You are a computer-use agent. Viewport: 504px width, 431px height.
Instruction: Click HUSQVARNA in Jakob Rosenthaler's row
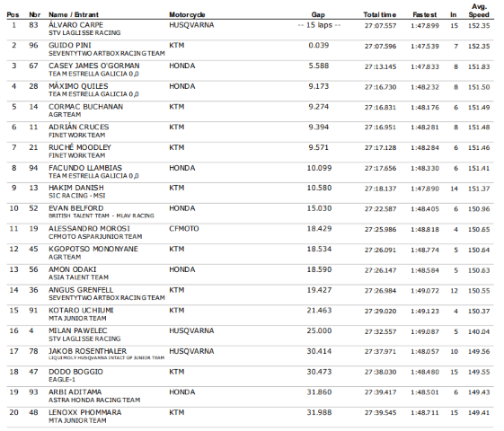[191, 351]
